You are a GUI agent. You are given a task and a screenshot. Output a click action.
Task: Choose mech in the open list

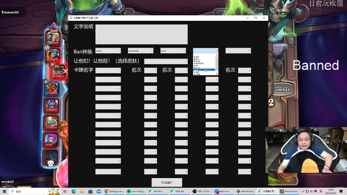click(204, 65)
